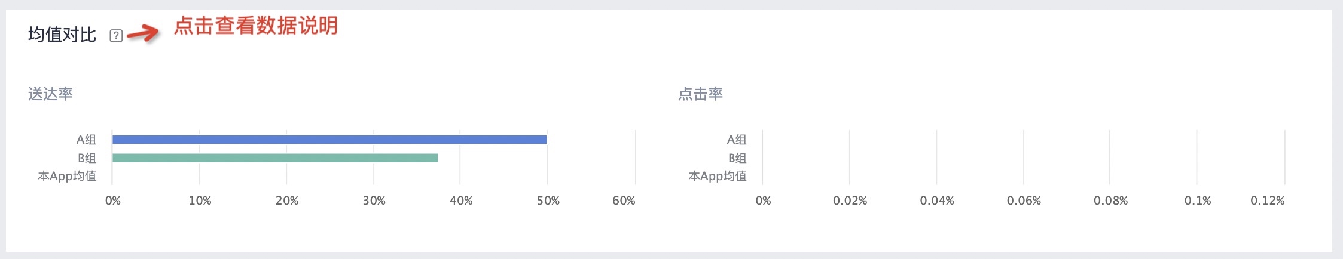This screenshot has width=1343, height=259.
Task: Click the 0.1% axis tick label
Action: point(1198,201)
